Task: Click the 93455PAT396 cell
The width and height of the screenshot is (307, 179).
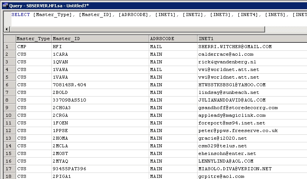Action: (100, 169)
